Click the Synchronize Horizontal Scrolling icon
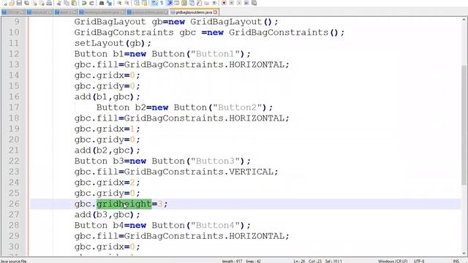Screen dimensions: 468x263 [144, 3]
